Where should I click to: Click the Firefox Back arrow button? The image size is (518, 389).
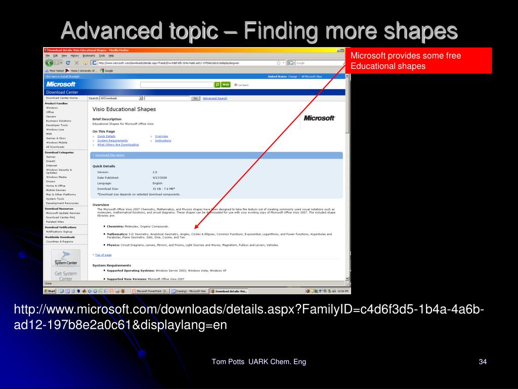[x=49, y=63]
